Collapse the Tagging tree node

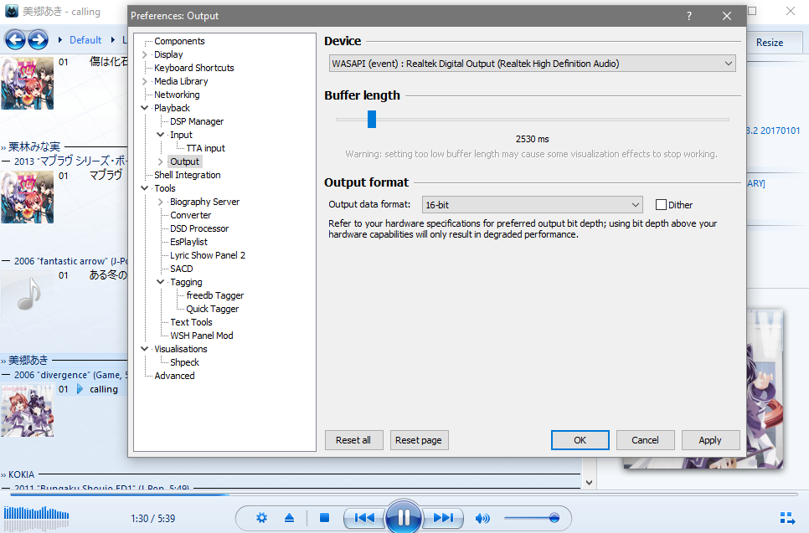(x=161, y=282)
